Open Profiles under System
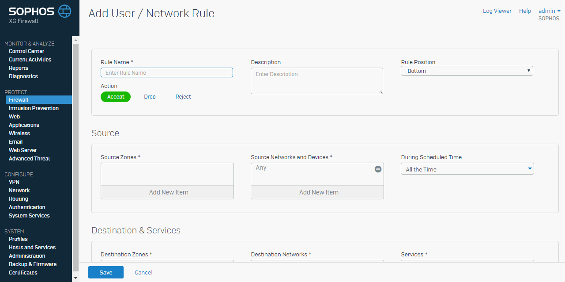The image size is (565, 282). point(18,239)
